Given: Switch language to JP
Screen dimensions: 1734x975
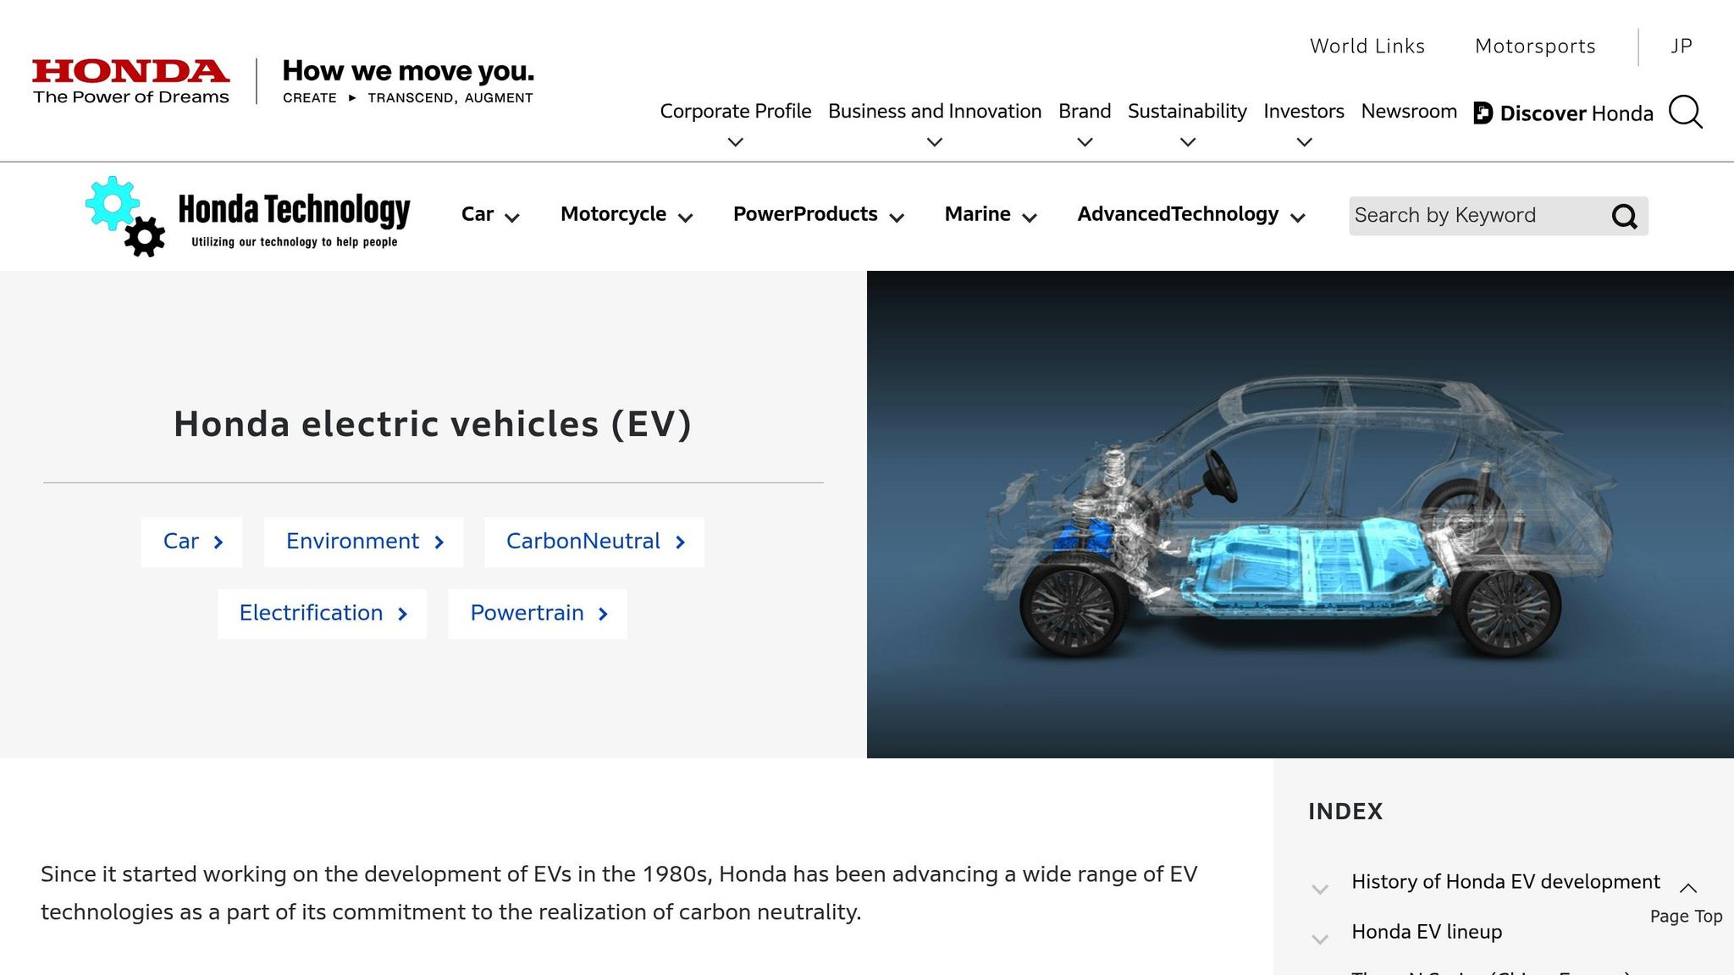Looking at the screenshot, I should pyautogui.click(x=1682, y=47).
